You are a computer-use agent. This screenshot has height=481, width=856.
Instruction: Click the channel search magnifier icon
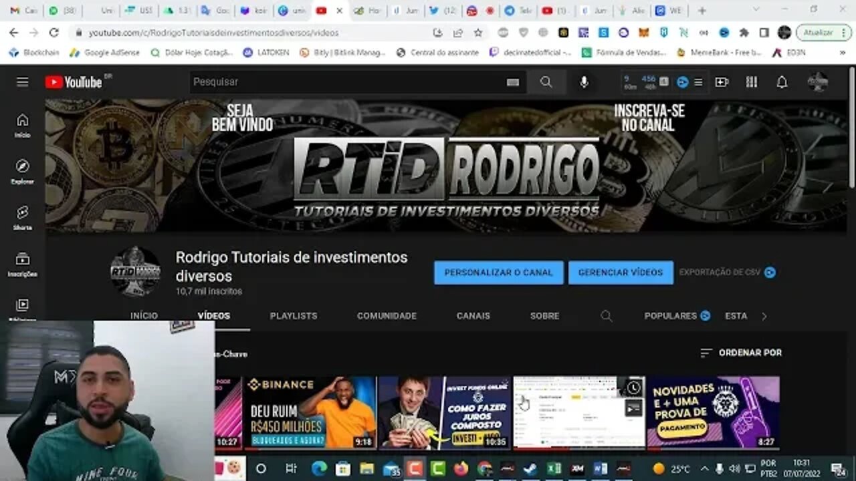click(x=607, y=316)
